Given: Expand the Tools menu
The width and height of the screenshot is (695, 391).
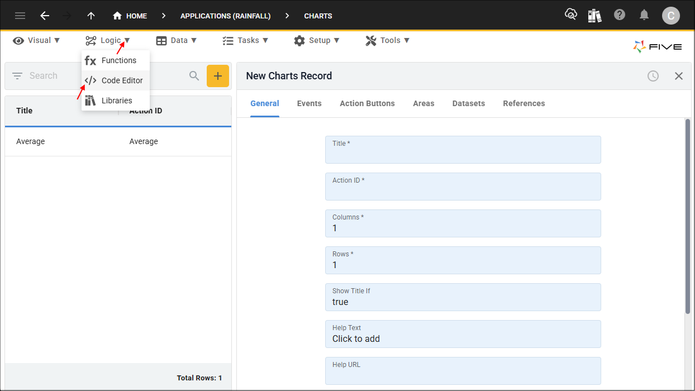Looking at the screenshot, I should (388, 40).
